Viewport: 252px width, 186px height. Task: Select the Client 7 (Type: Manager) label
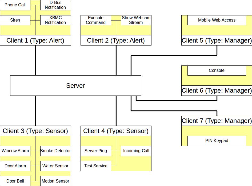pos(217,121)
